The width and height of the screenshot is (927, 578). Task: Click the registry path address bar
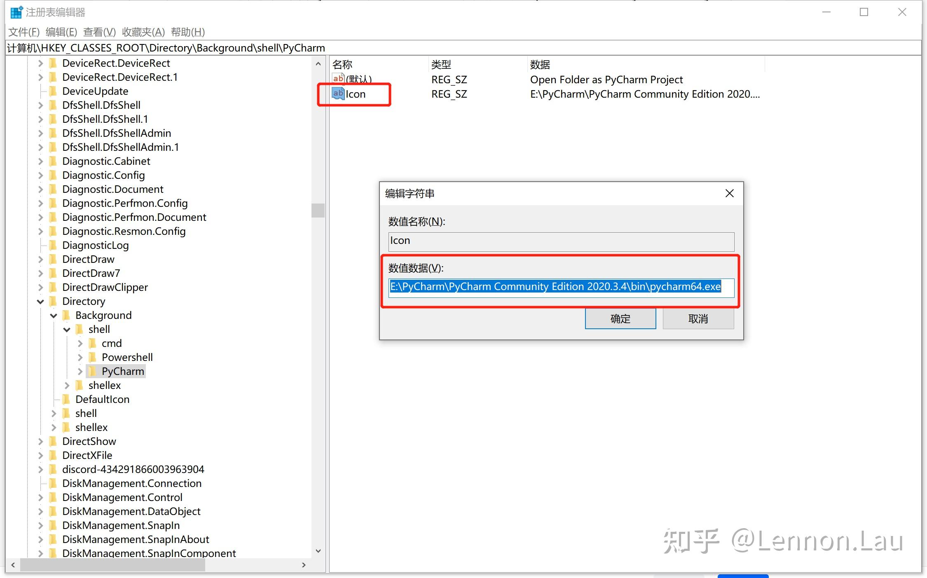tap(463, 48)
